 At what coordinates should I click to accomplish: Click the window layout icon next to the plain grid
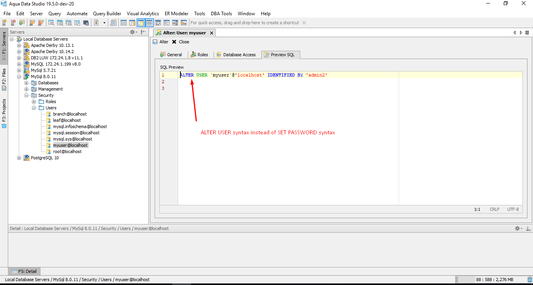[132, 23]
